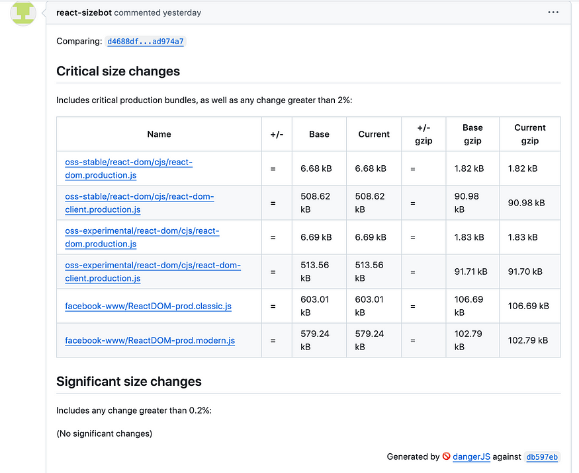579x473 pixels.
Task: Open comparison link d4688df...ad974a7
Action: coord(146,42)
